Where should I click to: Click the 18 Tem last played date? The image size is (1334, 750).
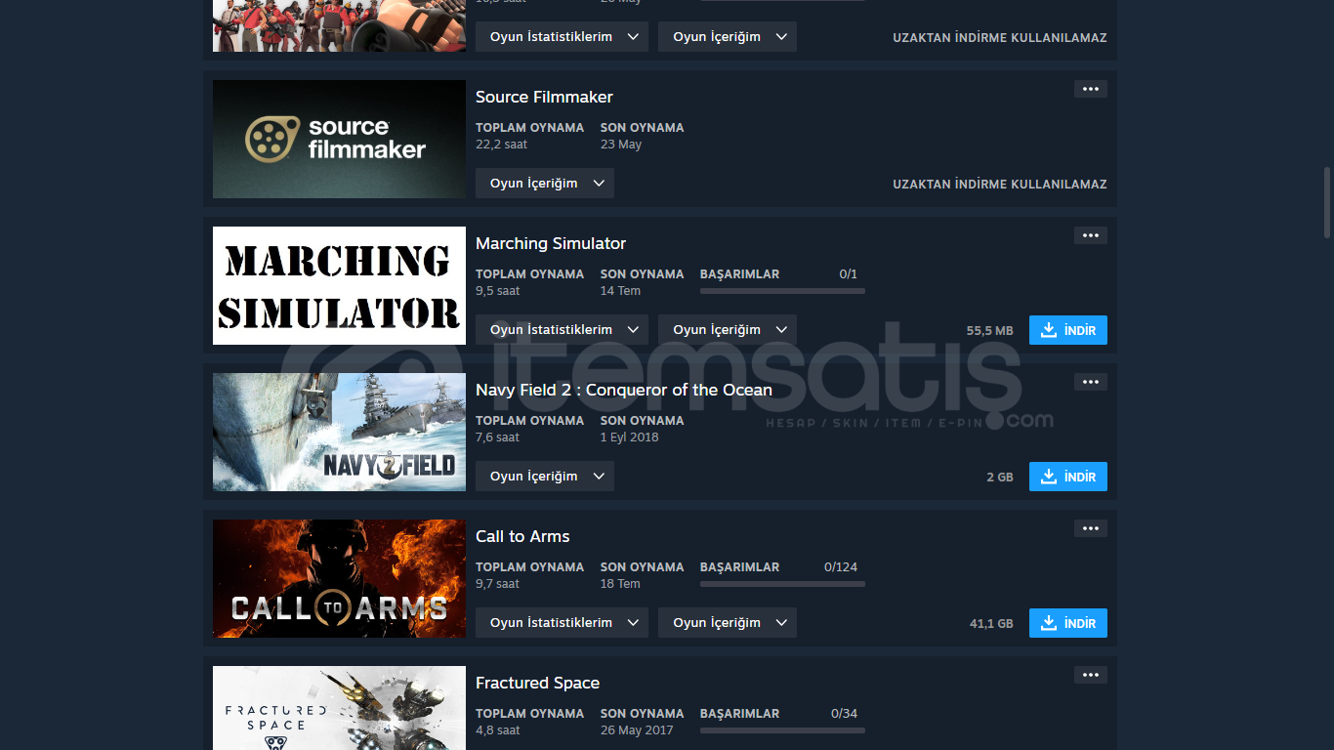[620, 584]
